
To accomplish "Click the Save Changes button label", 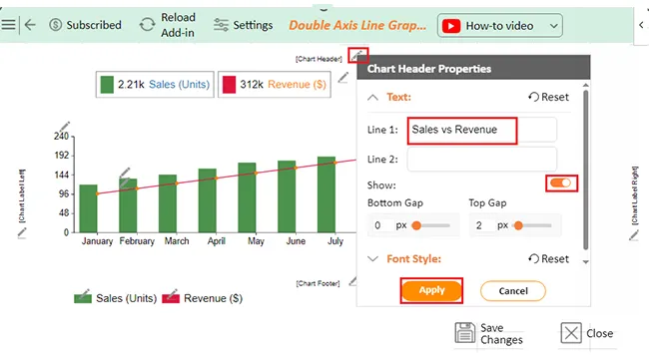I will tap(501, 333).
